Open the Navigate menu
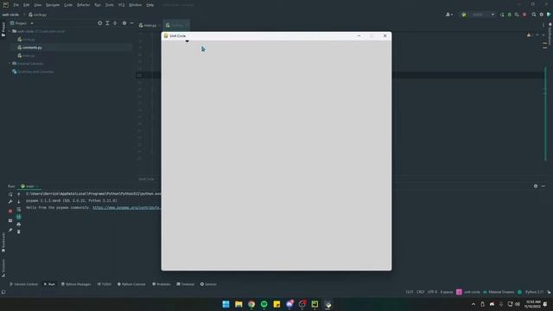This screenshot has height=311, width=553. tap(53, 5)
